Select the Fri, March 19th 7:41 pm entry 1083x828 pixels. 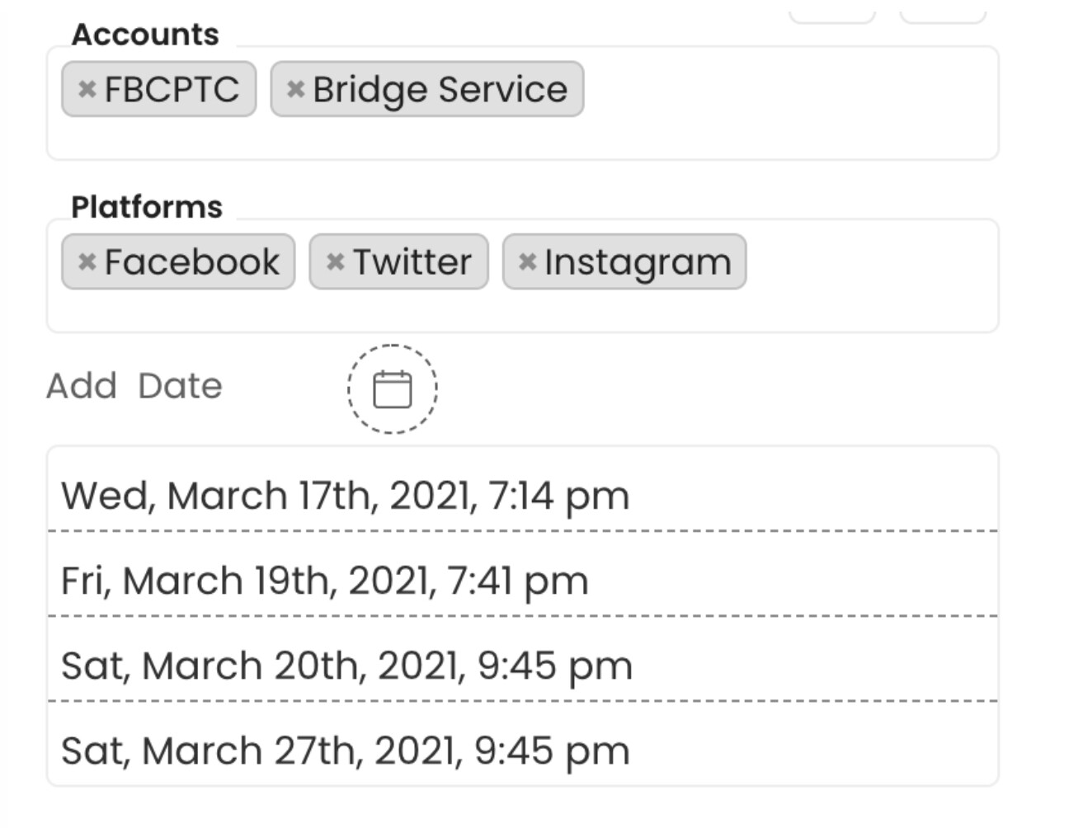point(324,581)
